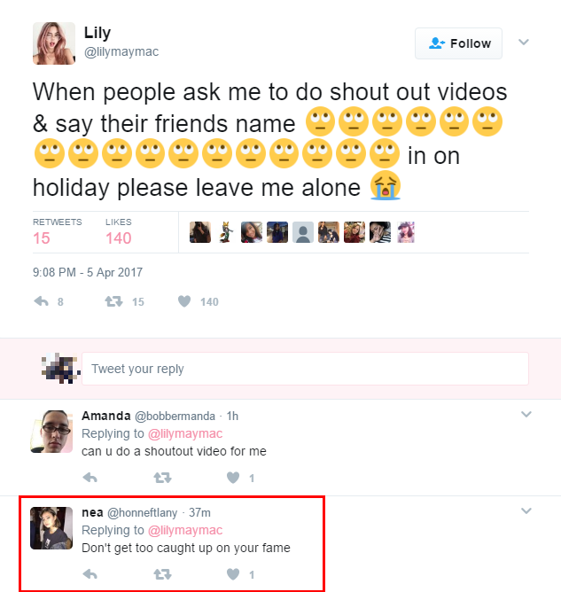Like Lily's tweet with 140 likes
The width and height of the screenshot is (561, 592).
pos(184,301)
